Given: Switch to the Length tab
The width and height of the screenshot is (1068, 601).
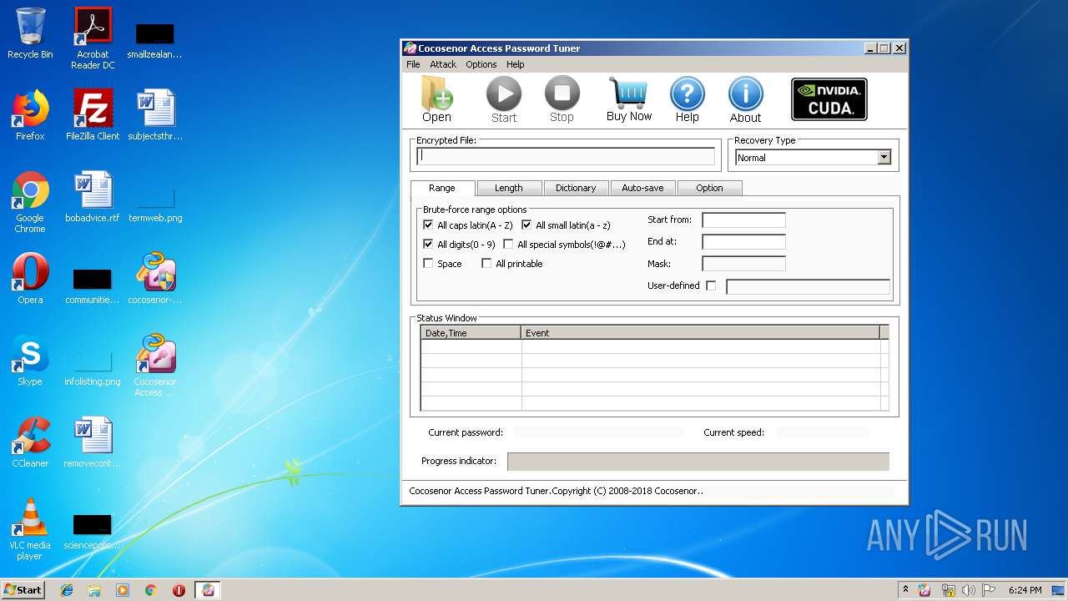Looking at the screenshot, I should click(x=509, y=188).
